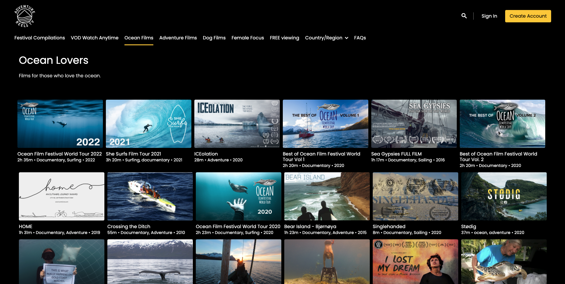Click the Ocean Lovers heading

click(x=54, y=60)
